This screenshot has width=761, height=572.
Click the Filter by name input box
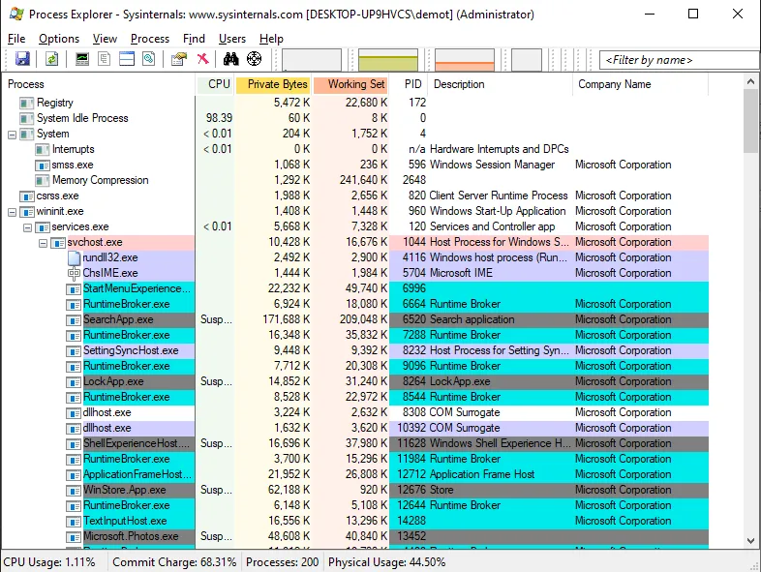(680, 60)
